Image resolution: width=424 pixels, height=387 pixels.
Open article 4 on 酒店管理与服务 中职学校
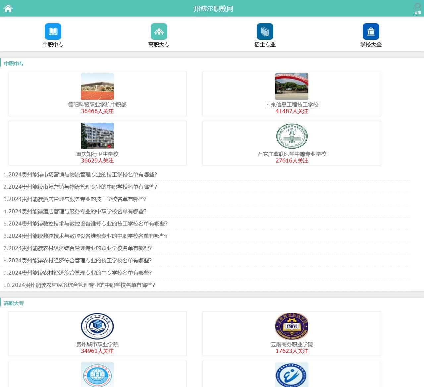pos(77,212)
